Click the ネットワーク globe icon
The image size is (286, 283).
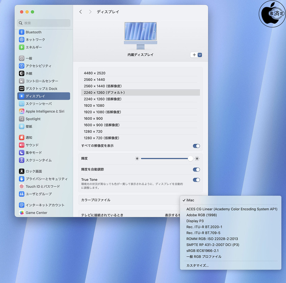point(21,40)
